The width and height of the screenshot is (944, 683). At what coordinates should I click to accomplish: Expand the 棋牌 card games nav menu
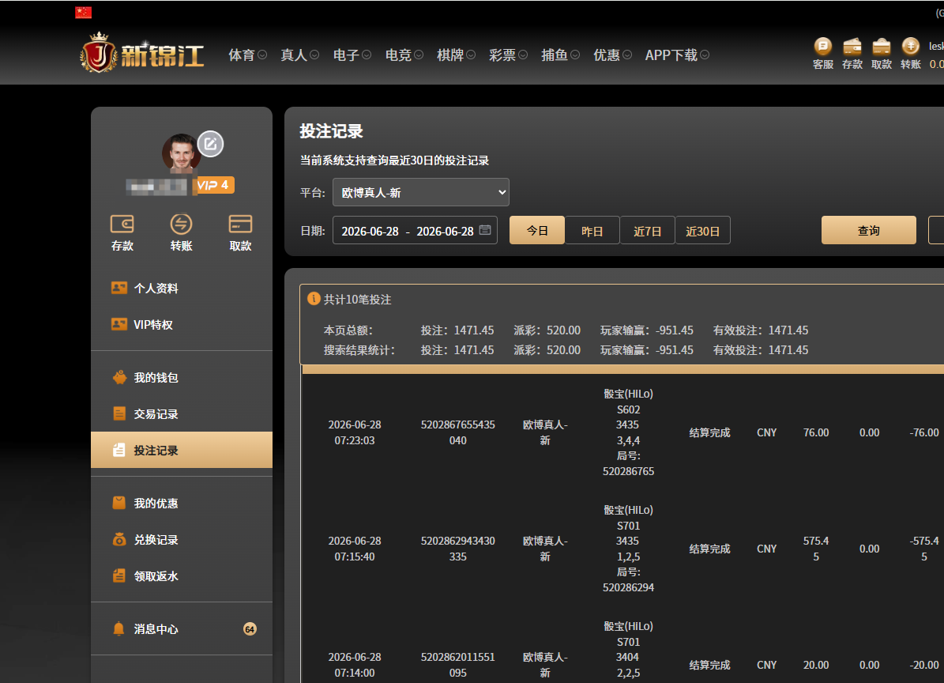457,55
